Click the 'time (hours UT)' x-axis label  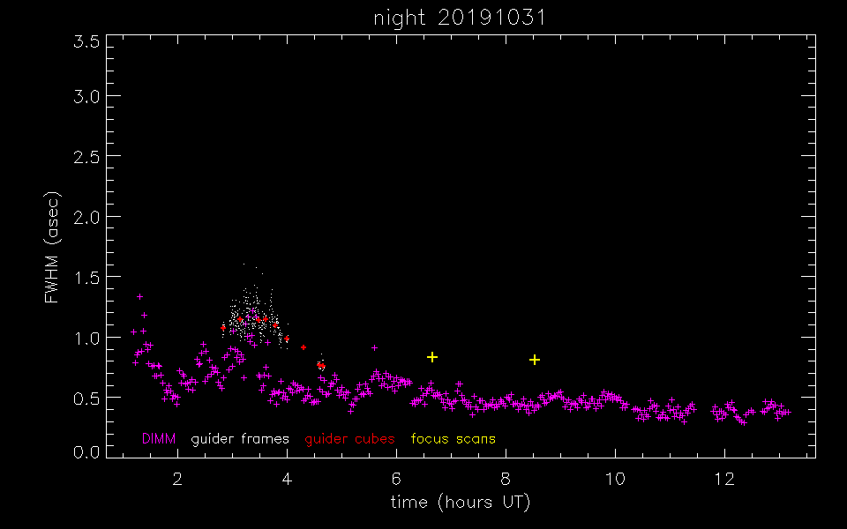tap(461, 503)
